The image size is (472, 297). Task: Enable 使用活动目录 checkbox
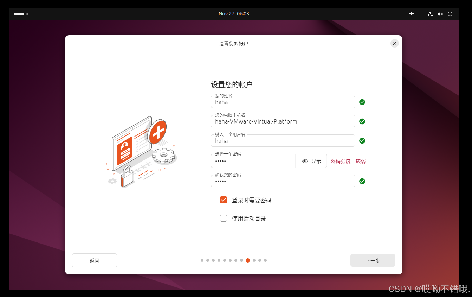(224, 218)
